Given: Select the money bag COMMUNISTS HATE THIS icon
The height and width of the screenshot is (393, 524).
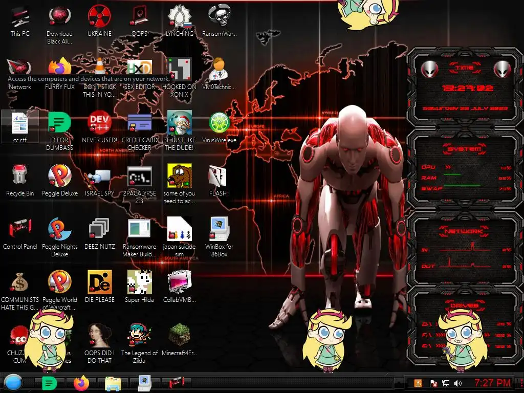Looking at the screenshot, I should coord(20,291).
